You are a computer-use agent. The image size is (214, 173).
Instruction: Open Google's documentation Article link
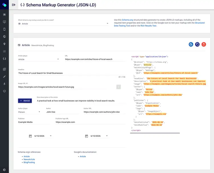[83, 156]
